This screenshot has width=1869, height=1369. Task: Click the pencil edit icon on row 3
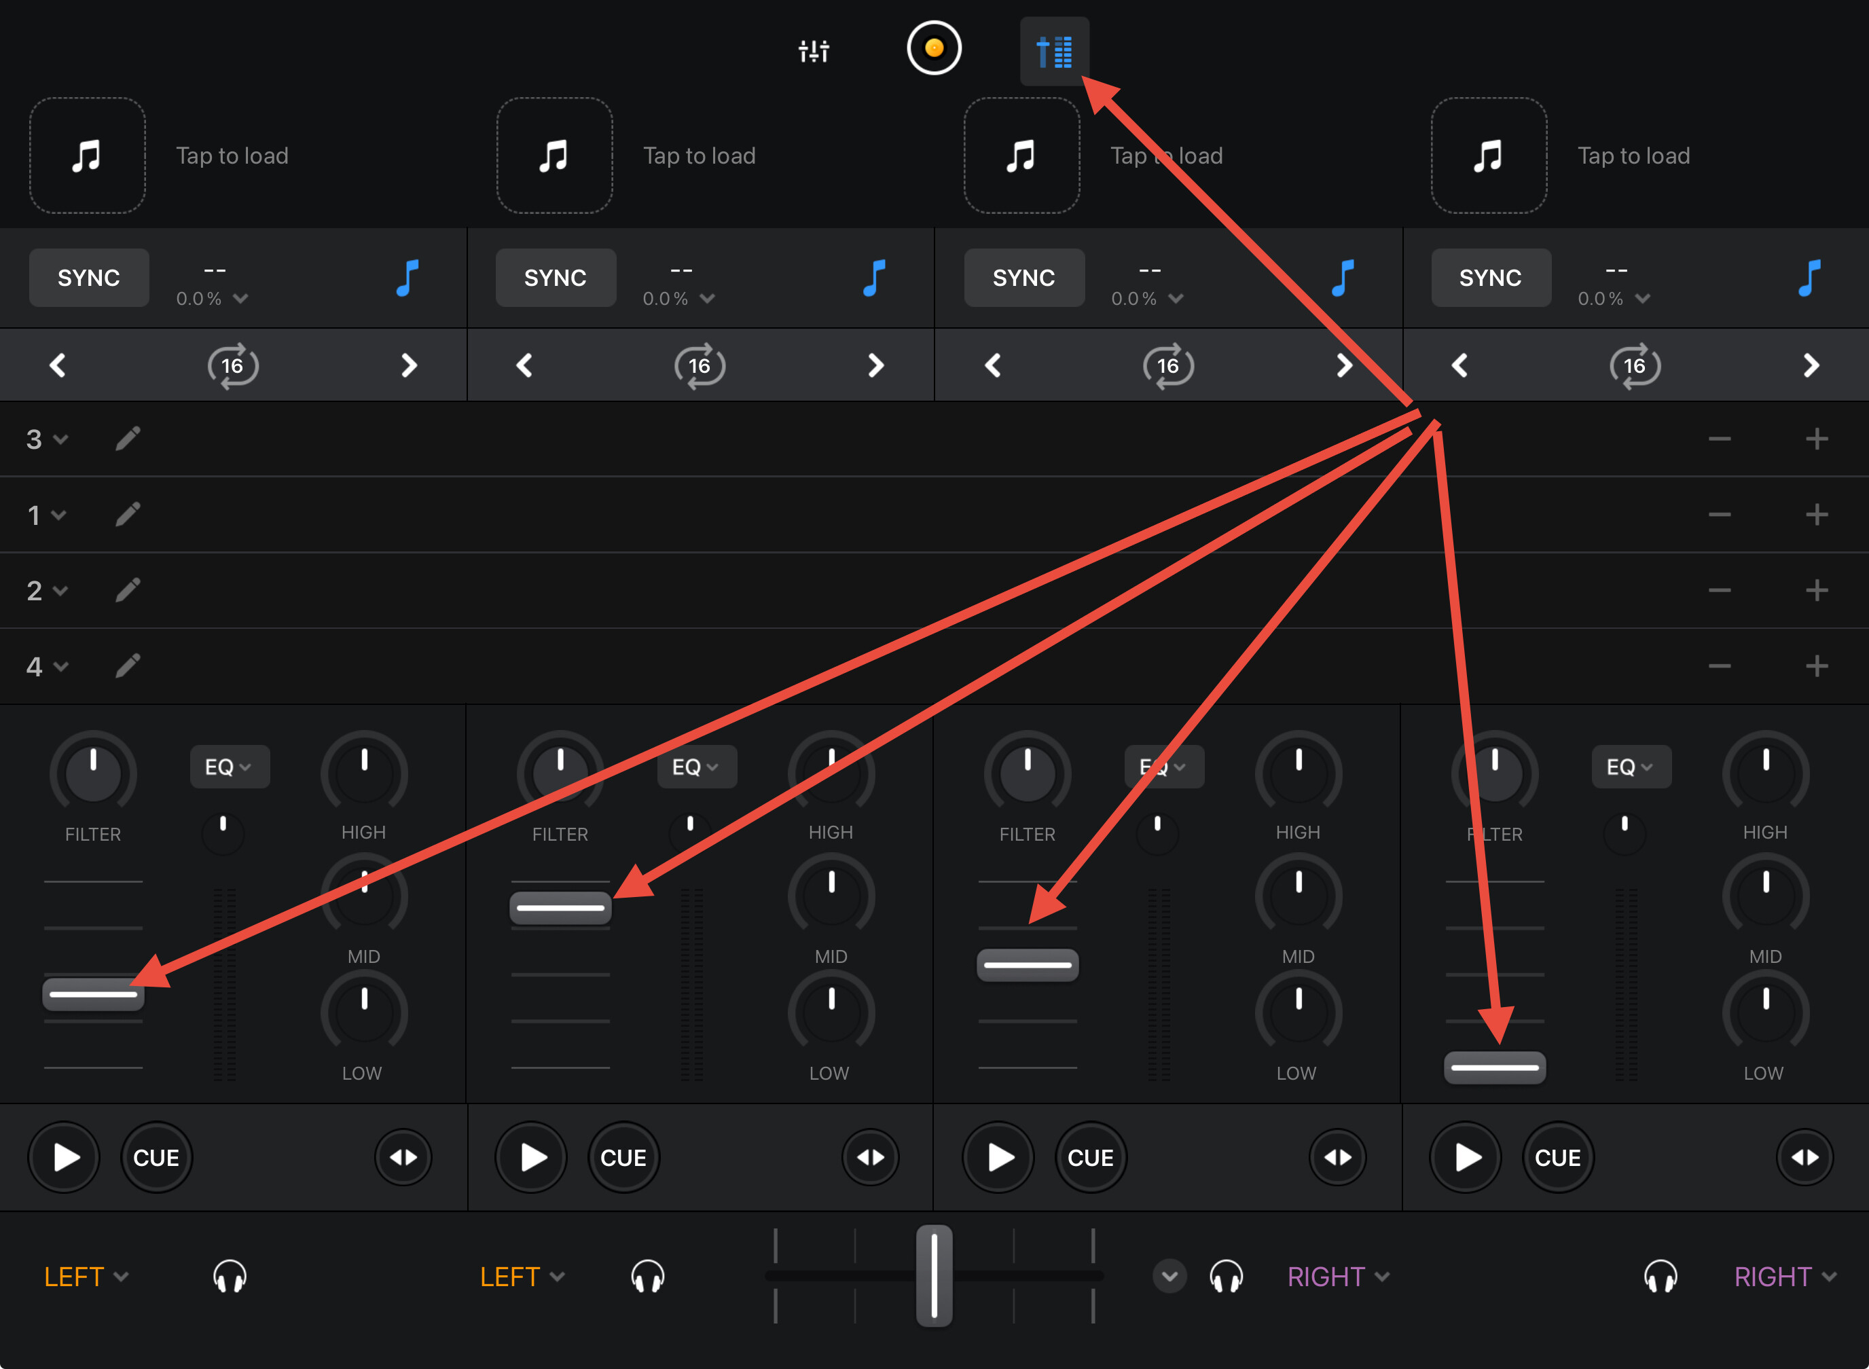coord(128,439)
